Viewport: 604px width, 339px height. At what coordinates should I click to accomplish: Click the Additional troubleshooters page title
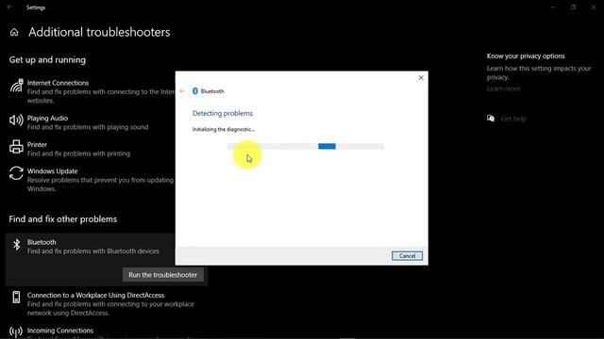[99, 32]
